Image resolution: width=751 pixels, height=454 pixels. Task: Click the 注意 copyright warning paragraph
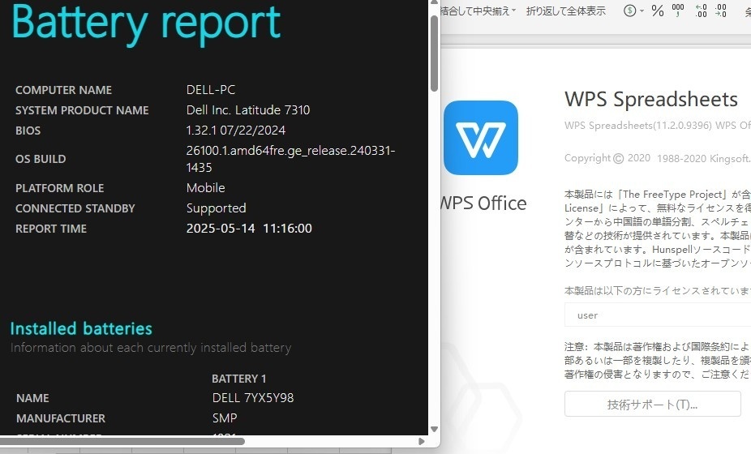coord(658,360)
